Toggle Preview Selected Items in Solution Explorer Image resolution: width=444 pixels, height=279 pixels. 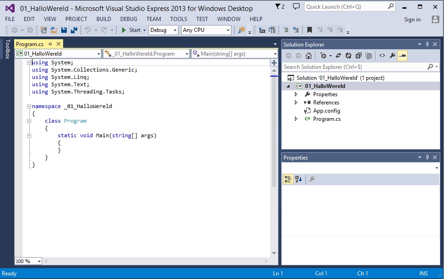(402, 56)
